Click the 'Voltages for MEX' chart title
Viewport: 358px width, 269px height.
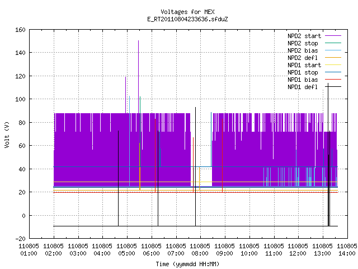coord(187,12)
